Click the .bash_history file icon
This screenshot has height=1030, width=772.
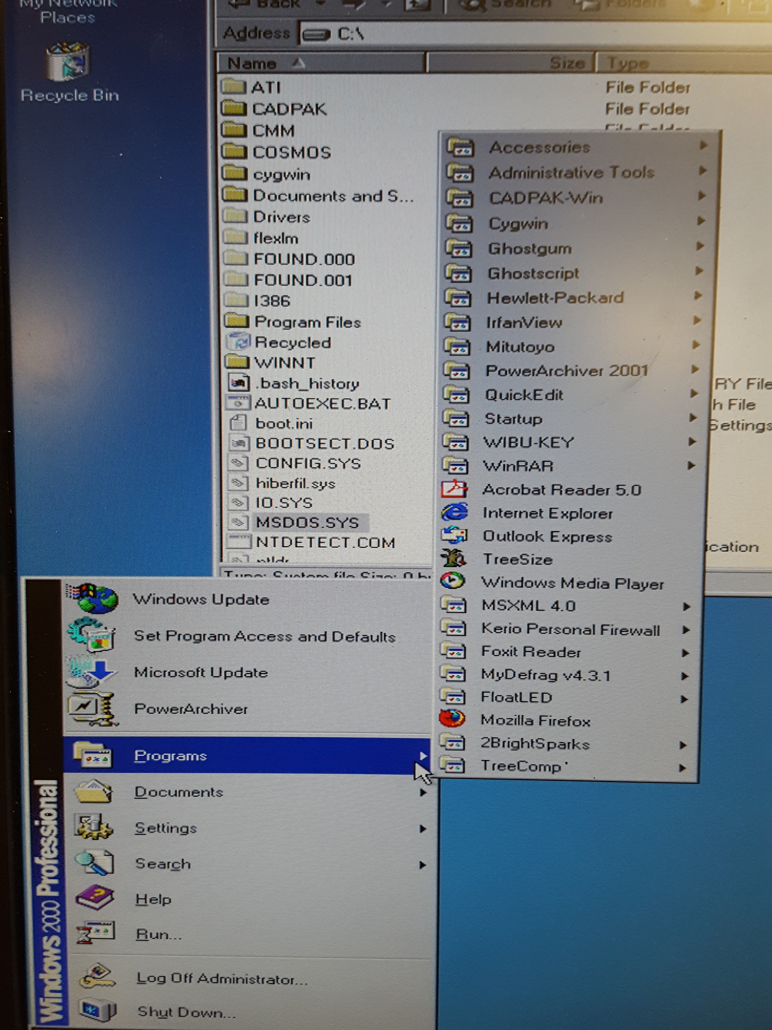[239, 383]
